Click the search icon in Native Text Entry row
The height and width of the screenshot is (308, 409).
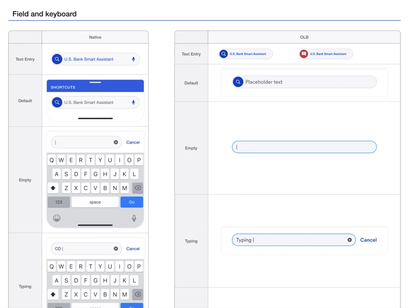(x=57, y=59)
